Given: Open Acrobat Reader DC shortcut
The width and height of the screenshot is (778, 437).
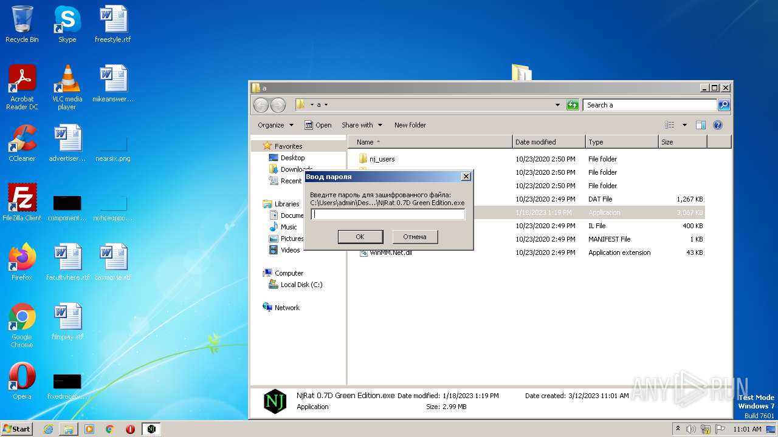Looking at the screenshot, I should coord(22,87).
